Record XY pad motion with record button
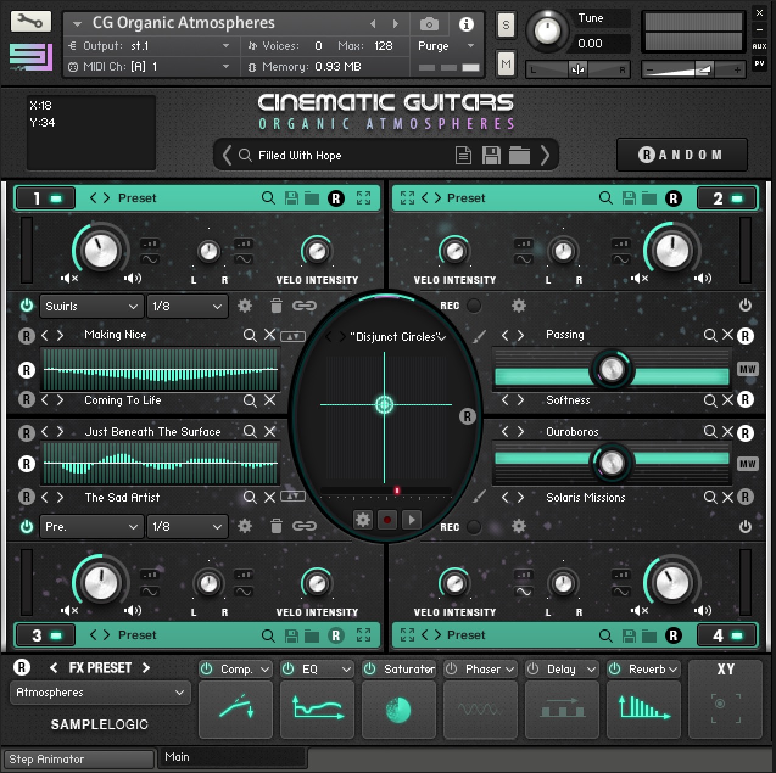The width and height of the screenshot is (776, 773). 387,520
